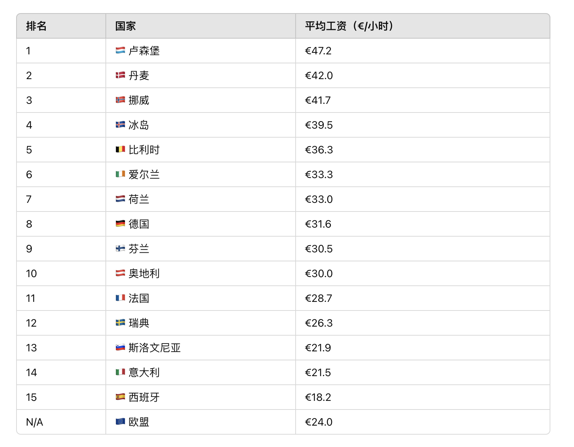Screen dimensions: 574x447
Task: Click the Netherlands flag icon
Action: point(120,199)
